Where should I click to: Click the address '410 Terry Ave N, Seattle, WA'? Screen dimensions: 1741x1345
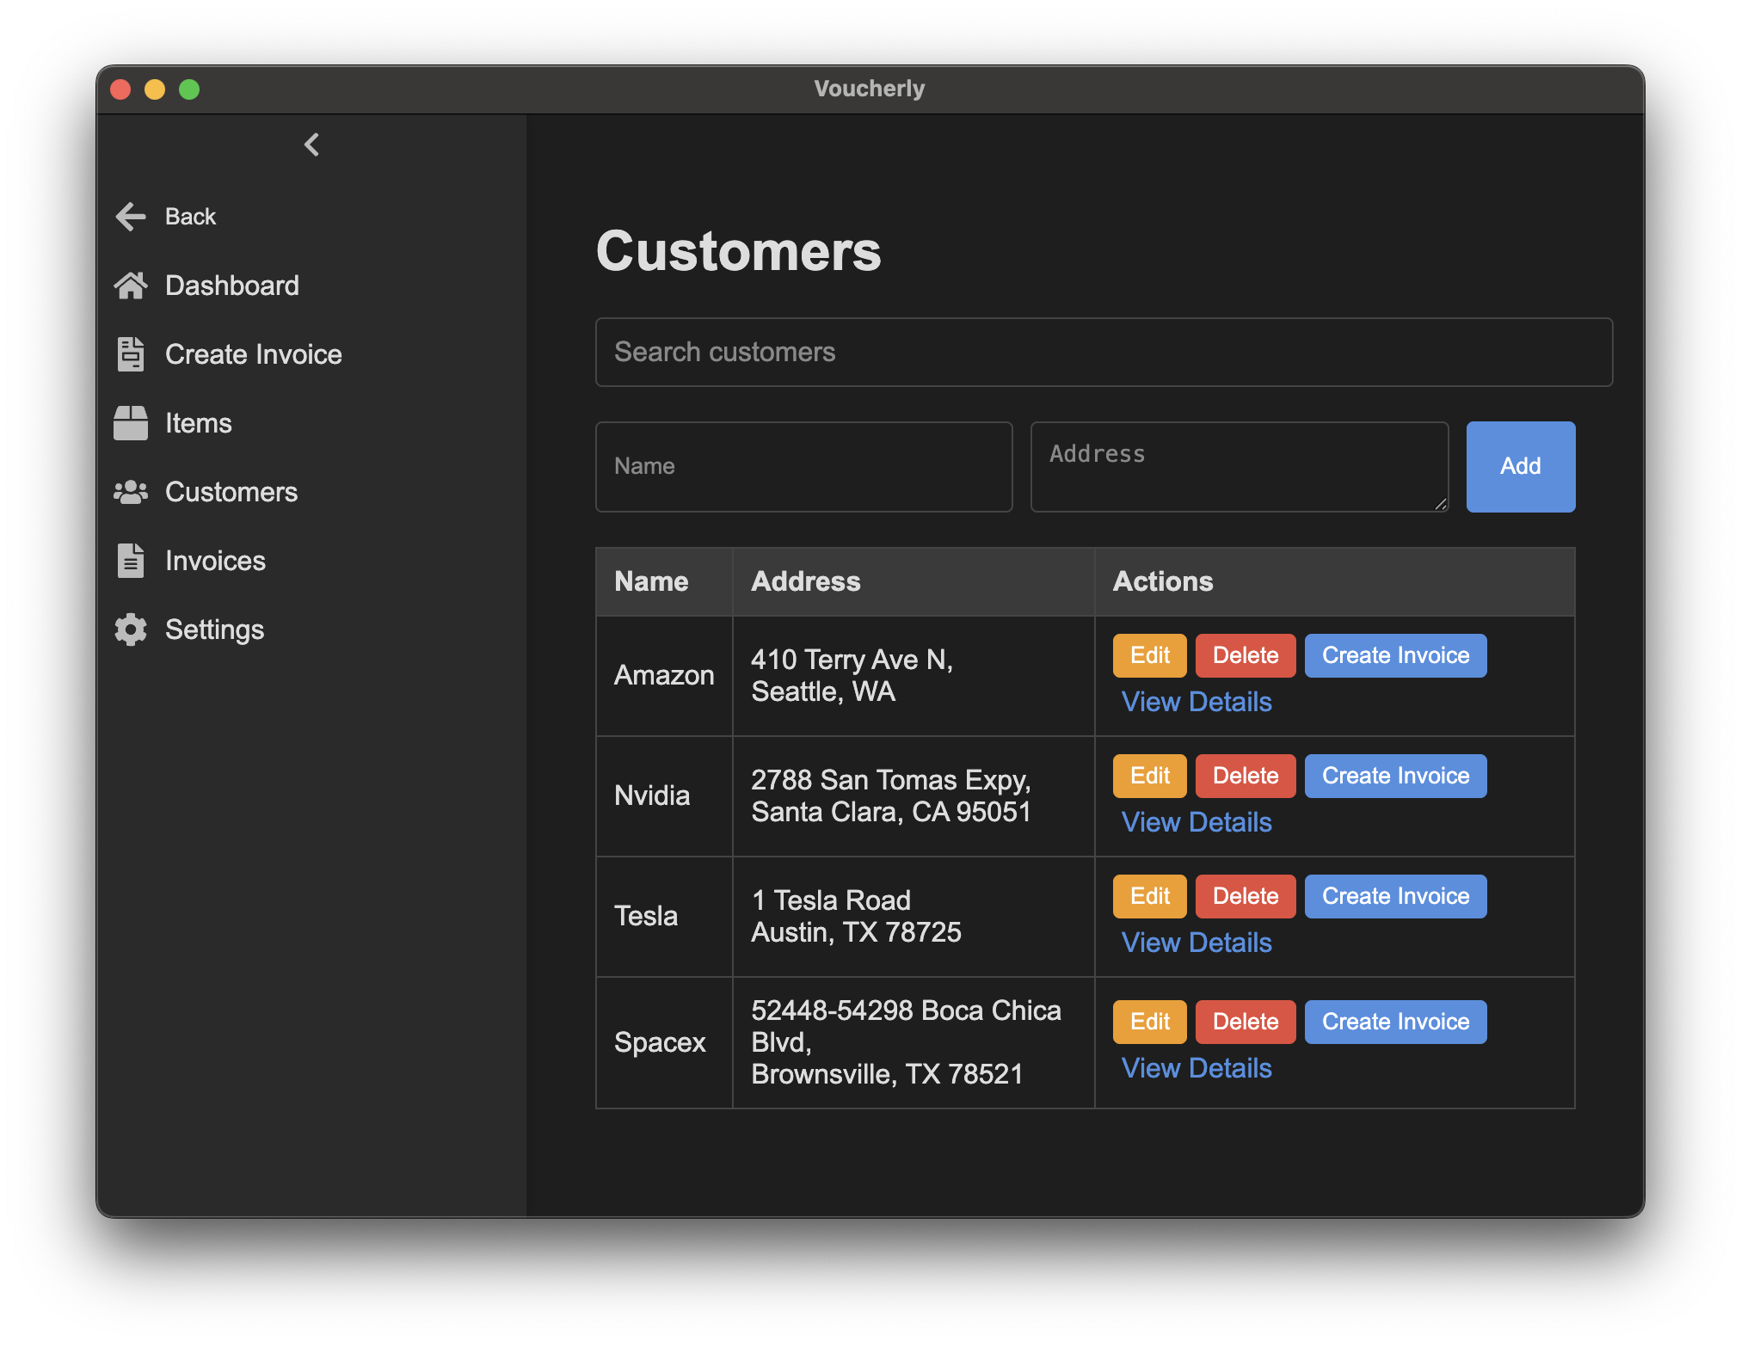coord(852,676)
